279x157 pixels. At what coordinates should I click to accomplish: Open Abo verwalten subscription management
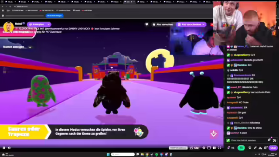coord(163,24)
